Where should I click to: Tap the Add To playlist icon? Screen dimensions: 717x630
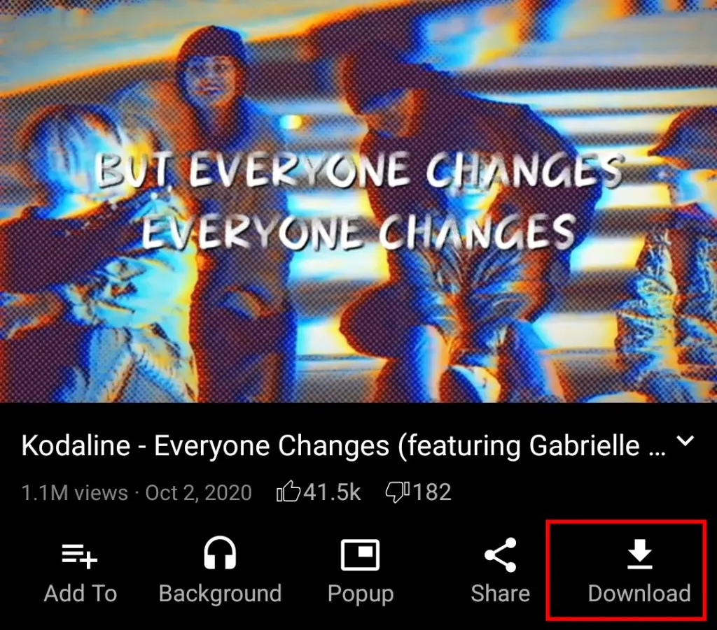click(x=80, y=556)
